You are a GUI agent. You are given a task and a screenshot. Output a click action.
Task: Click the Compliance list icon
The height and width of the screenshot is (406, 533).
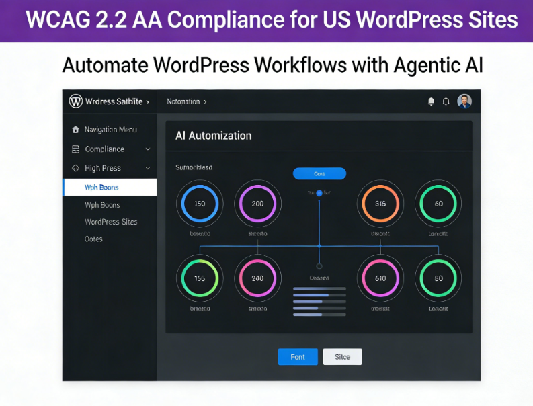(x=75, y=149)
